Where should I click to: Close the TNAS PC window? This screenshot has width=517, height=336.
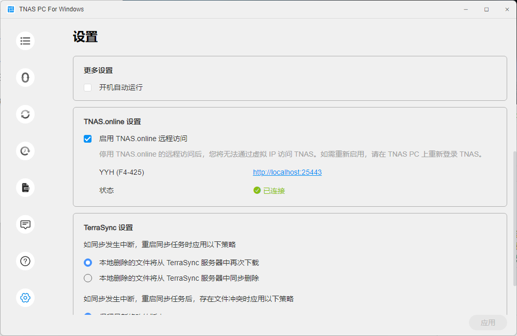coord(507,9)
